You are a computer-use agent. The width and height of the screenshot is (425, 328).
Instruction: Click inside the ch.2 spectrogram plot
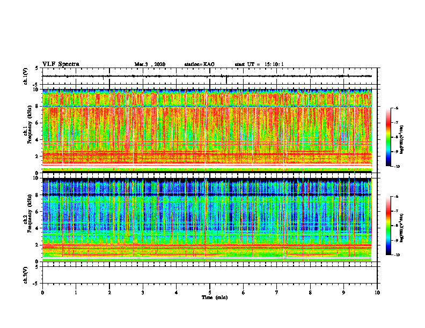tap(207, 220)
